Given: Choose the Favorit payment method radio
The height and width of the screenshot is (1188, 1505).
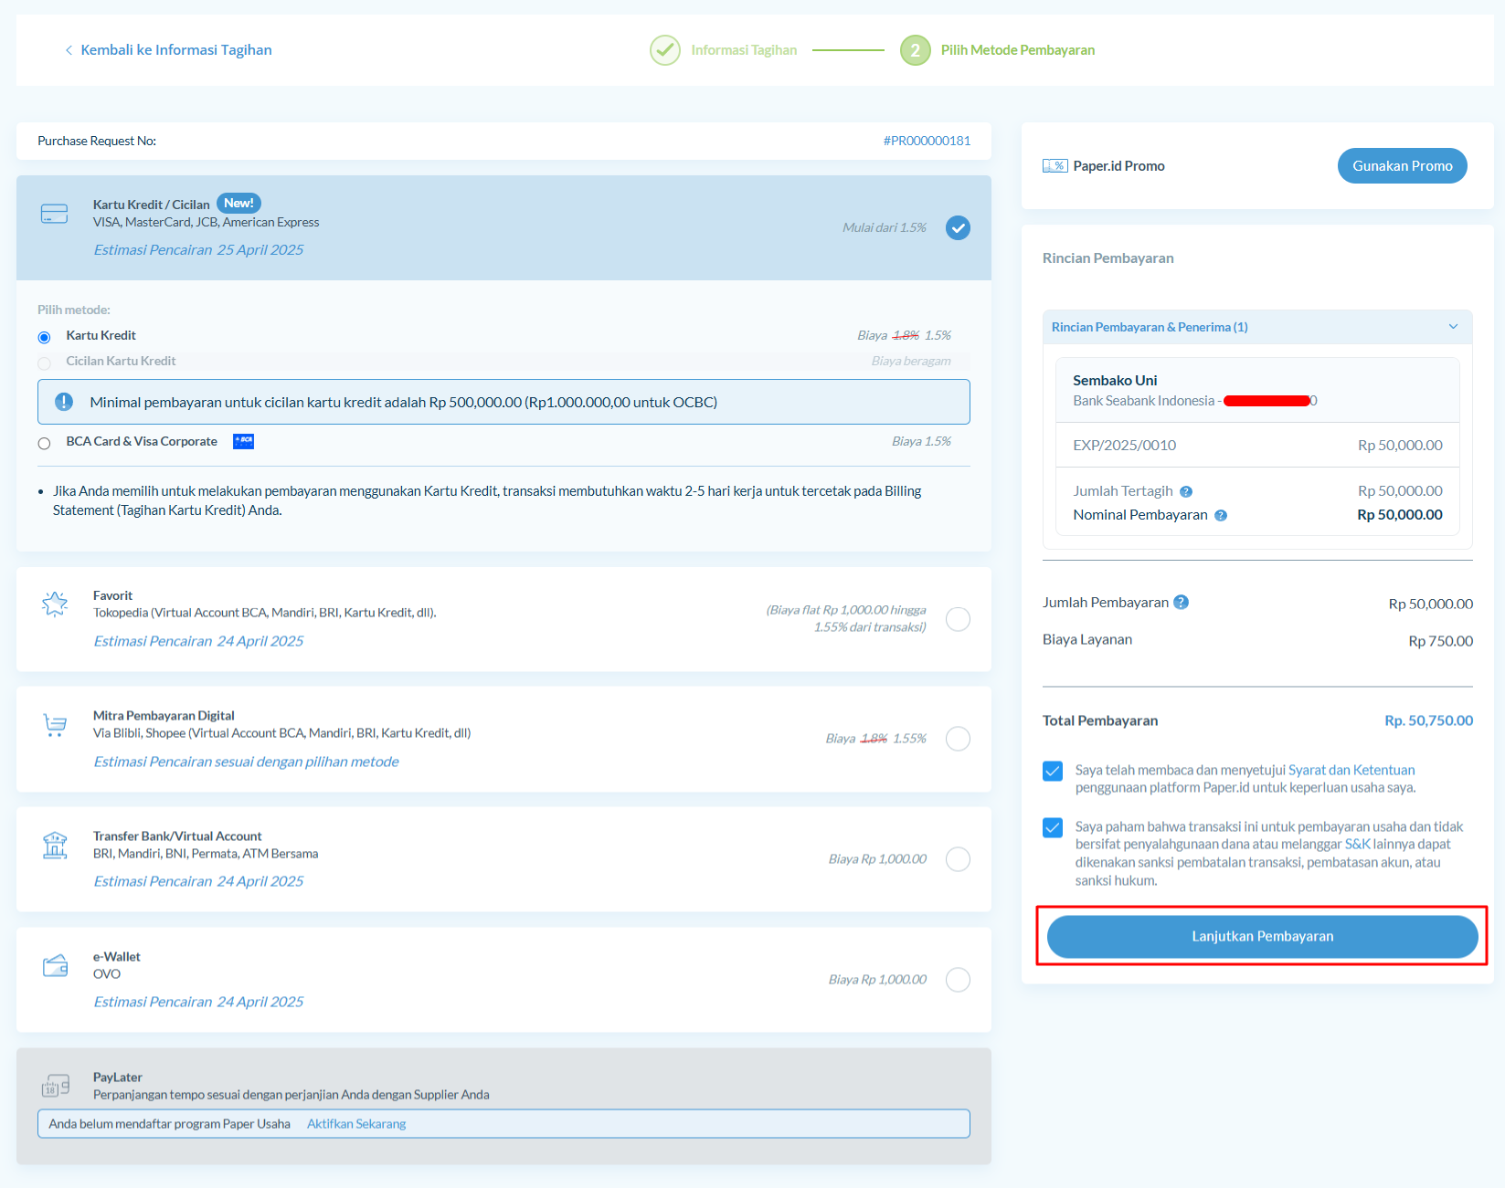Looking at the screenshot, I should [958, 619].
